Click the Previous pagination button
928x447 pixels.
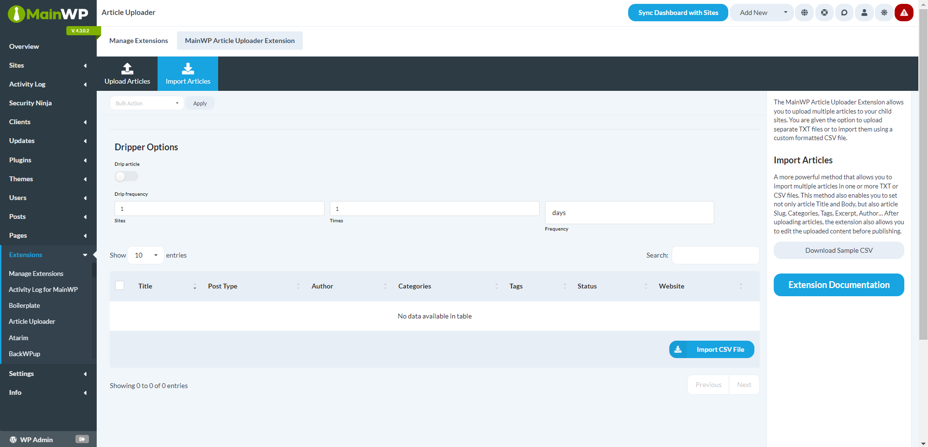(x=708, y=385)
